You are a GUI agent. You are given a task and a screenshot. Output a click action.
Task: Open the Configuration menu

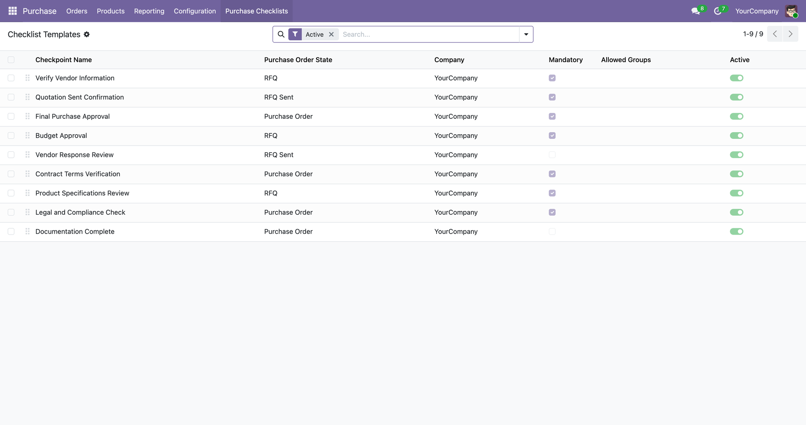[x=194, y=11]
